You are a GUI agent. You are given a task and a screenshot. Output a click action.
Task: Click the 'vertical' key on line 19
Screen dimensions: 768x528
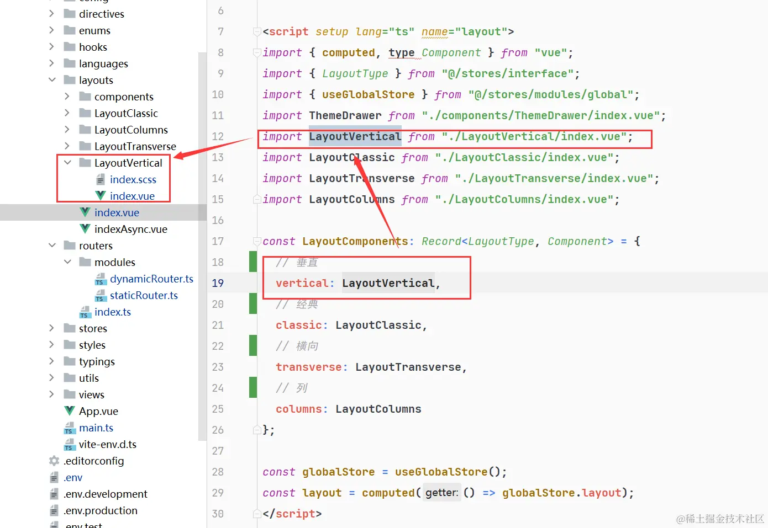[x=302, y=283]
